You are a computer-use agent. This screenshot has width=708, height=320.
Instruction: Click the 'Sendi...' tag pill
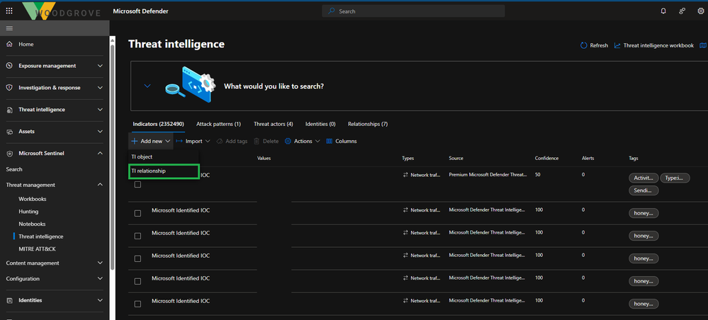click(x=644, y=191)
